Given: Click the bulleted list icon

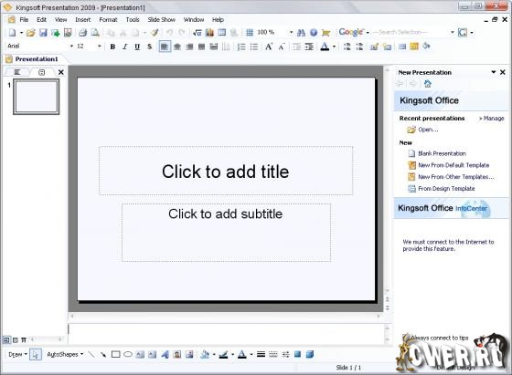Looking at the screenshot, I should [x=254, y=47].
